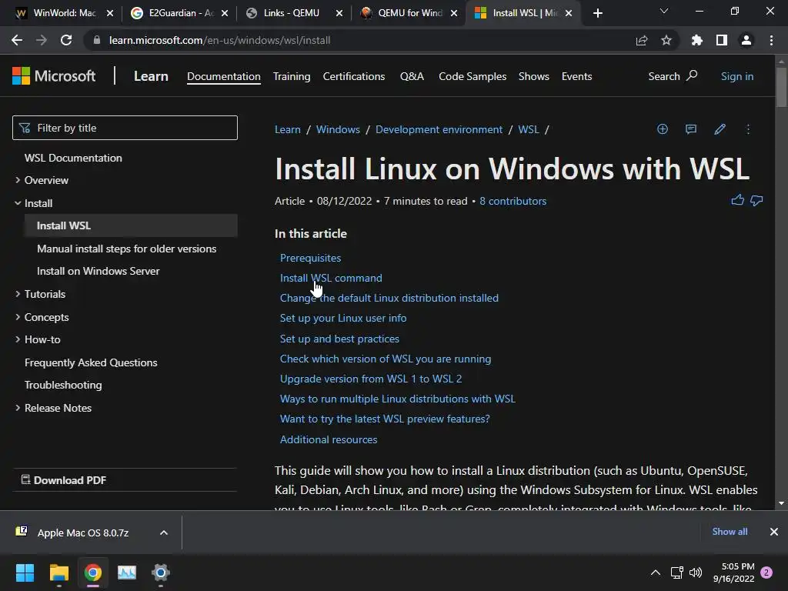Give the article a thumbs down
Image resolution: width=788 pixels, height=591 pixels.
click(x=756, y=201)
